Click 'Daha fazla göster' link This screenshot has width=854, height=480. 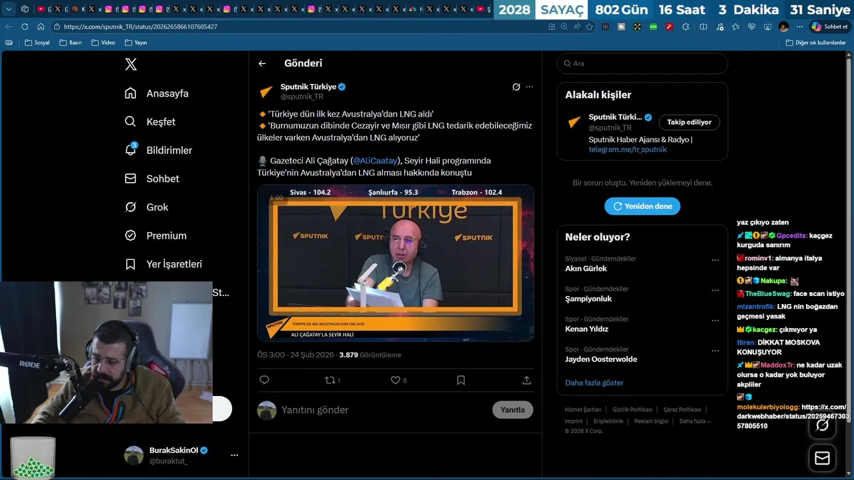(594, 383)
